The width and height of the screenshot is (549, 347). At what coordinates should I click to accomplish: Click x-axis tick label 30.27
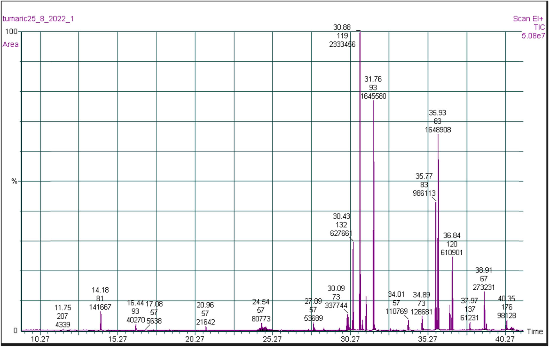pyautogui.click(x=350, y=339)
